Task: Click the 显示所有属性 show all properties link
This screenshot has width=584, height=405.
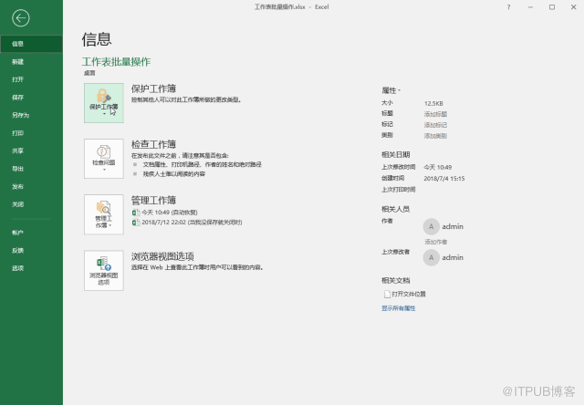Action: point(398,308)
